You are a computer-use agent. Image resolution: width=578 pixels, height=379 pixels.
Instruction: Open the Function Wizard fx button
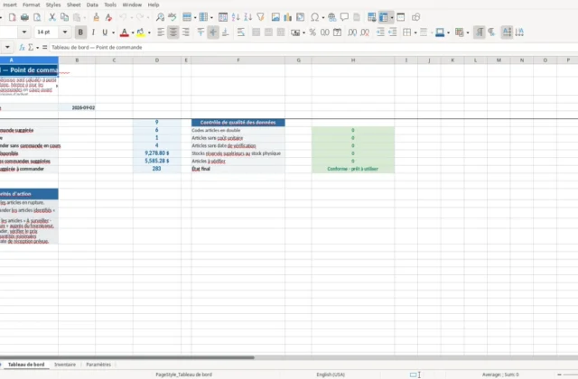click(x=22, y=47)
